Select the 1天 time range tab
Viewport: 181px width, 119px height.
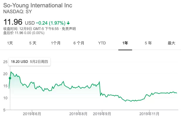point(10,43)
